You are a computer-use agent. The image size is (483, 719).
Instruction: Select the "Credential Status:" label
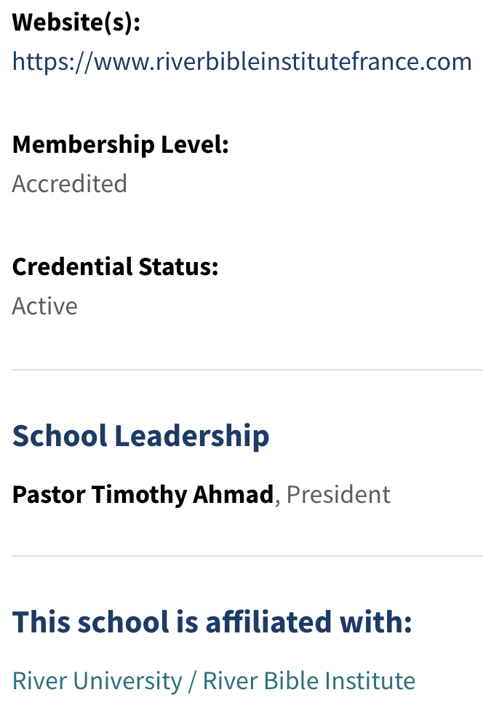[116, 266]
